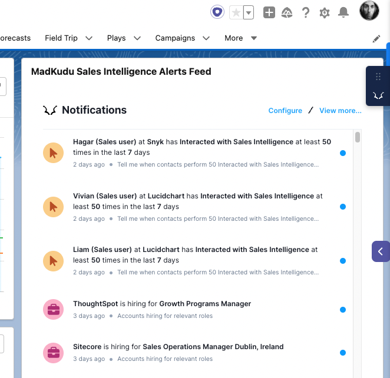Open the Field Trip tab
The width and height of the screenshot is (390, 378).
tap(61, 38)
